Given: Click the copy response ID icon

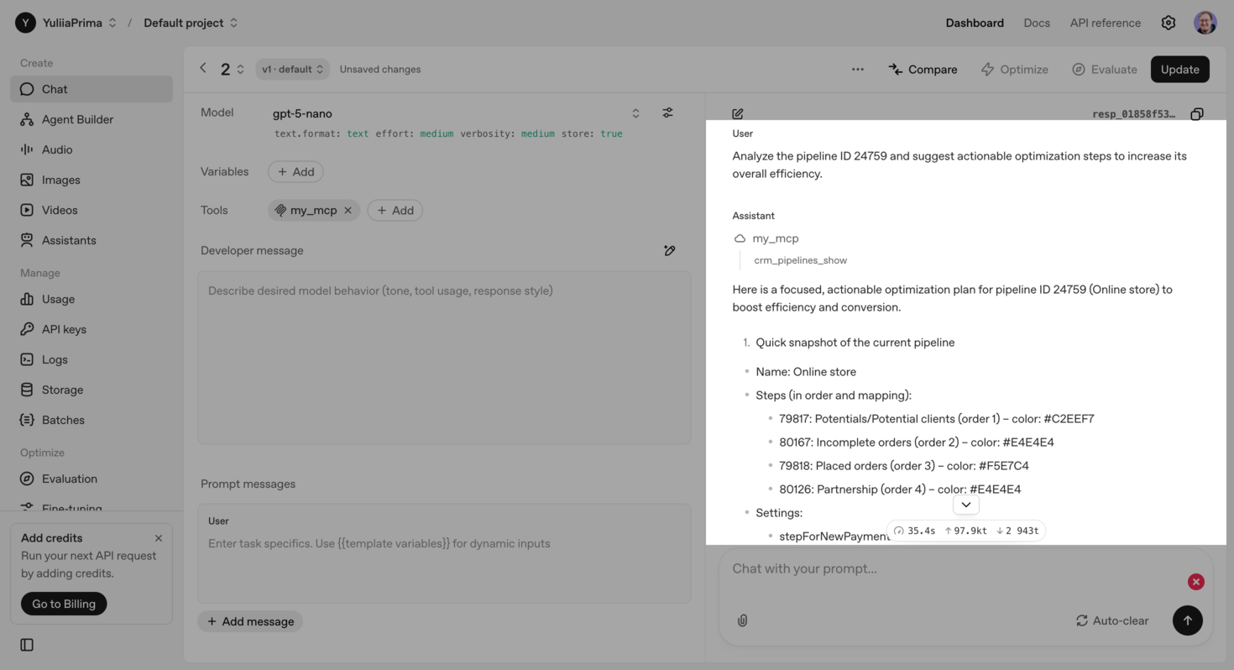Looking at the screenshot, I should click(1197, 114).
